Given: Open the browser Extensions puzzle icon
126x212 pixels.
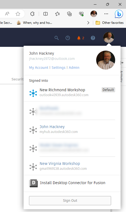Looking at the screenshot, I should (32, 14).
